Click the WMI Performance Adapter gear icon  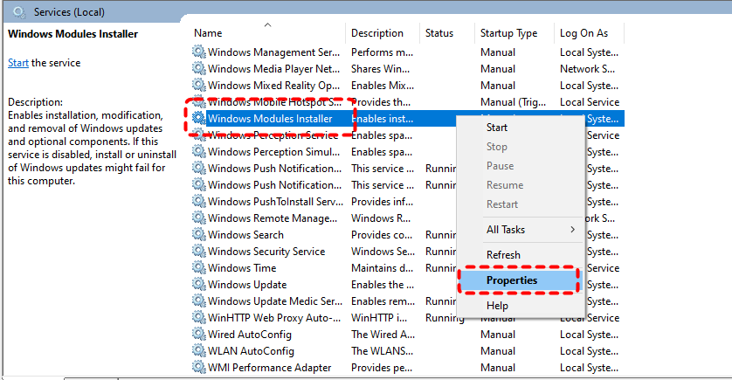click(199, 368)
